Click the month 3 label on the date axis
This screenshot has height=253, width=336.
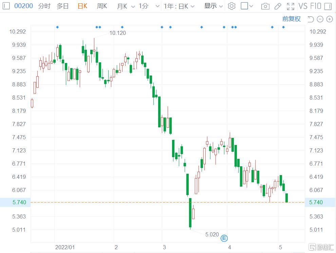coord(164,248)
